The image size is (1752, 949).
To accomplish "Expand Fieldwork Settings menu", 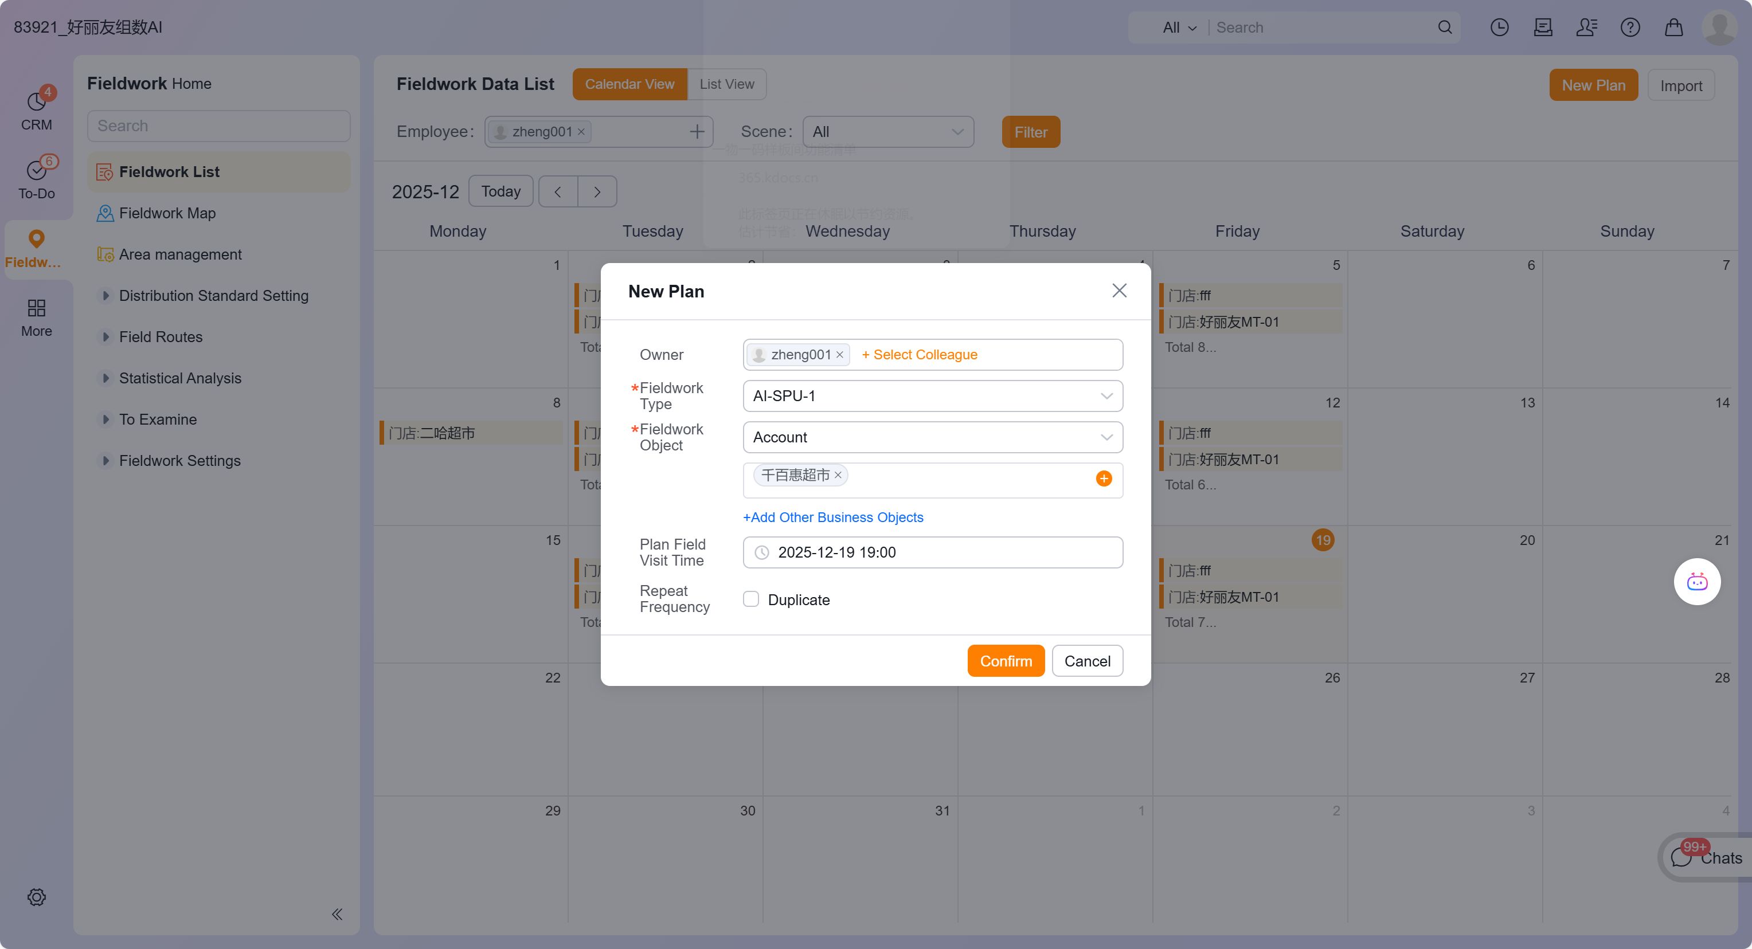I will (105, 461).
